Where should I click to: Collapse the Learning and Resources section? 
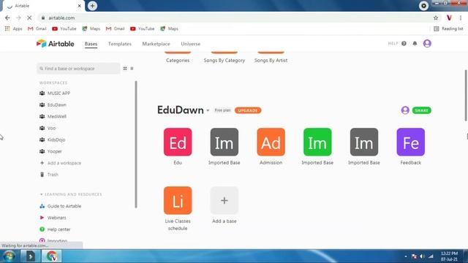pos(42,194)
